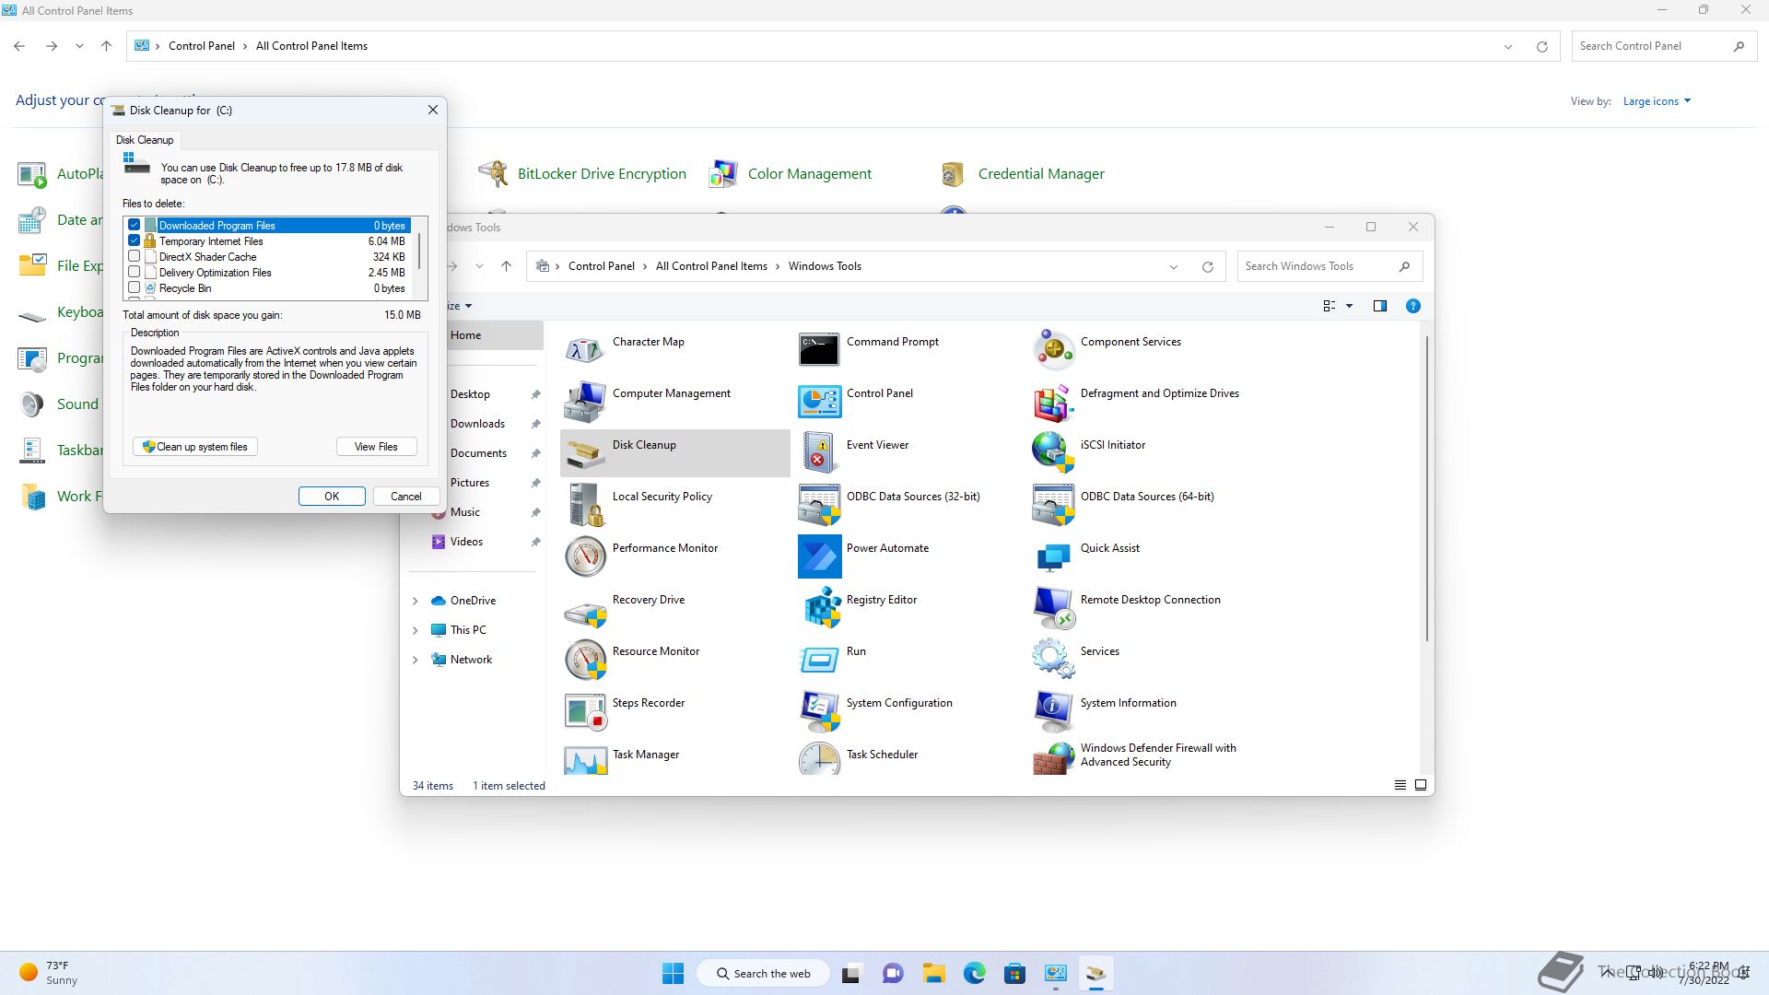
Task: Expand the Network tree node
Action: coord(415,660)
